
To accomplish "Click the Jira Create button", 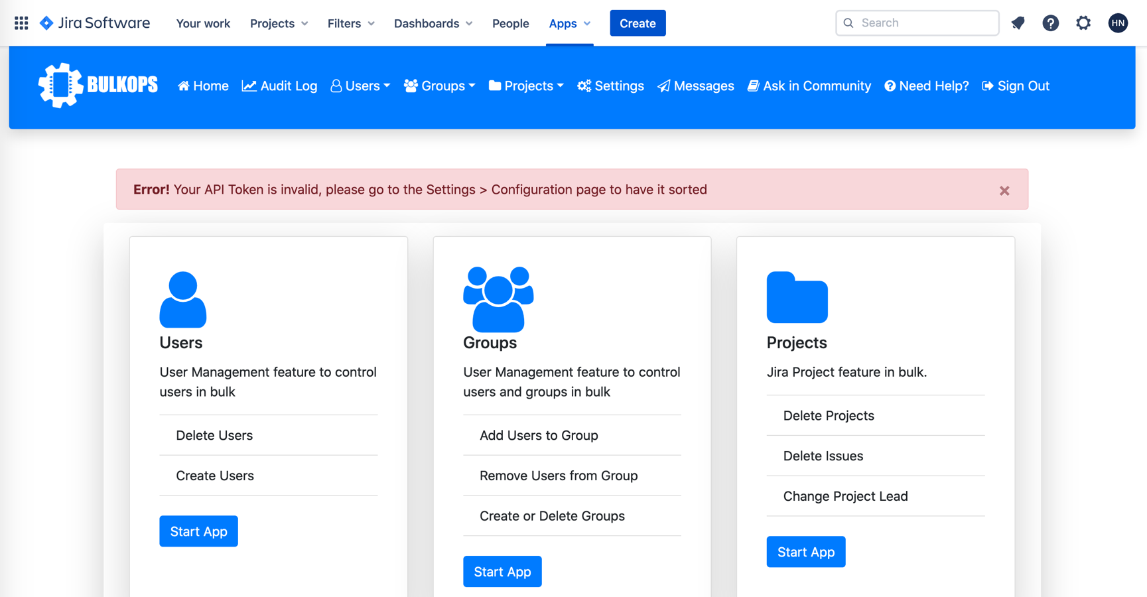I will [638, 23].
